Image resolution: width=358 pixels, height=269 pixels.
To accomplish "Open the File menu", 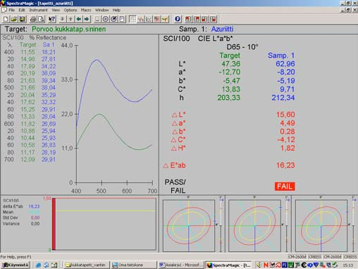I will [x=11, y=10].
